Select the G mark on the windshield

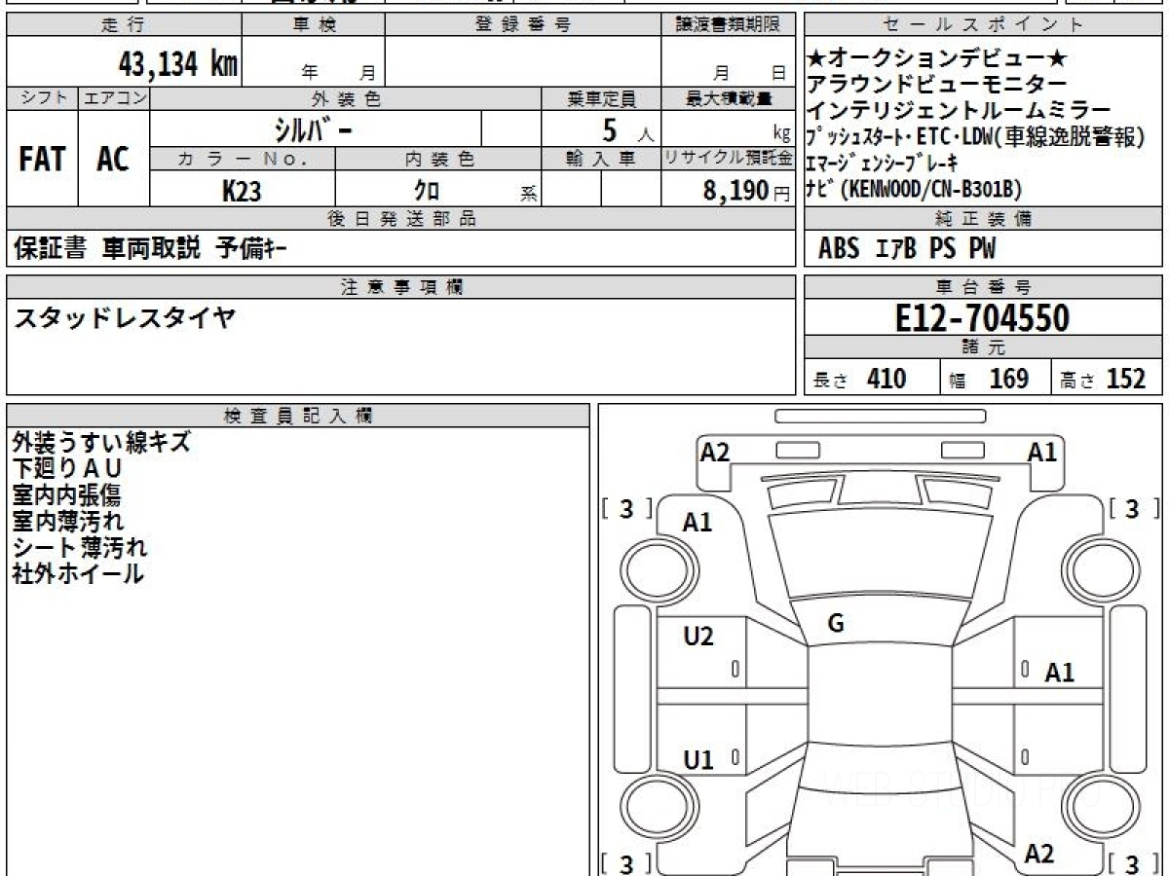(x=835, y=624)
